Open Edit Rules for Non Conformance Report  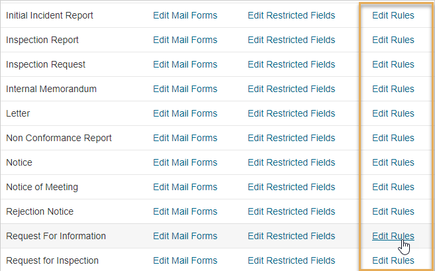[x=393, y=138]
